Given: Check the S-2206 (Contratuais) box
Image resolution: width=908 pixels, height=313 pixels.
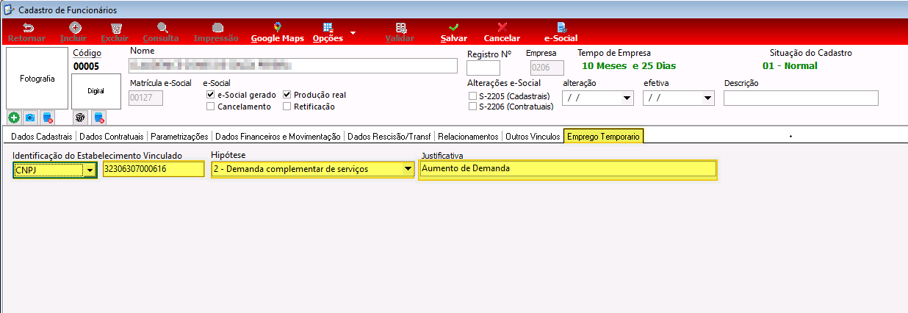Looking at the screenshot, I should point(472,107).
